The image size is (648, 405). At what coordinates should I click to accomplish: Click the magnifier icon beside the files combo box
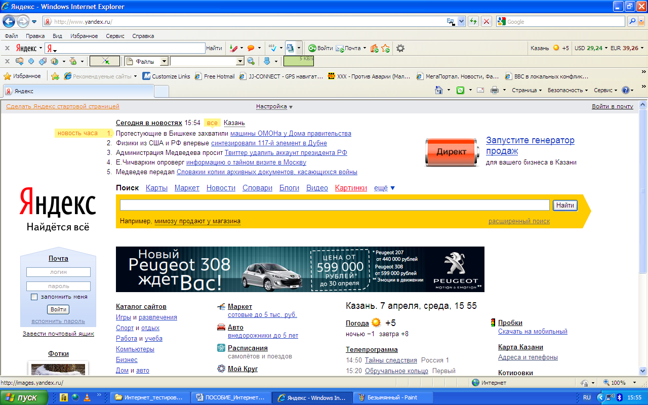point(251,61)
